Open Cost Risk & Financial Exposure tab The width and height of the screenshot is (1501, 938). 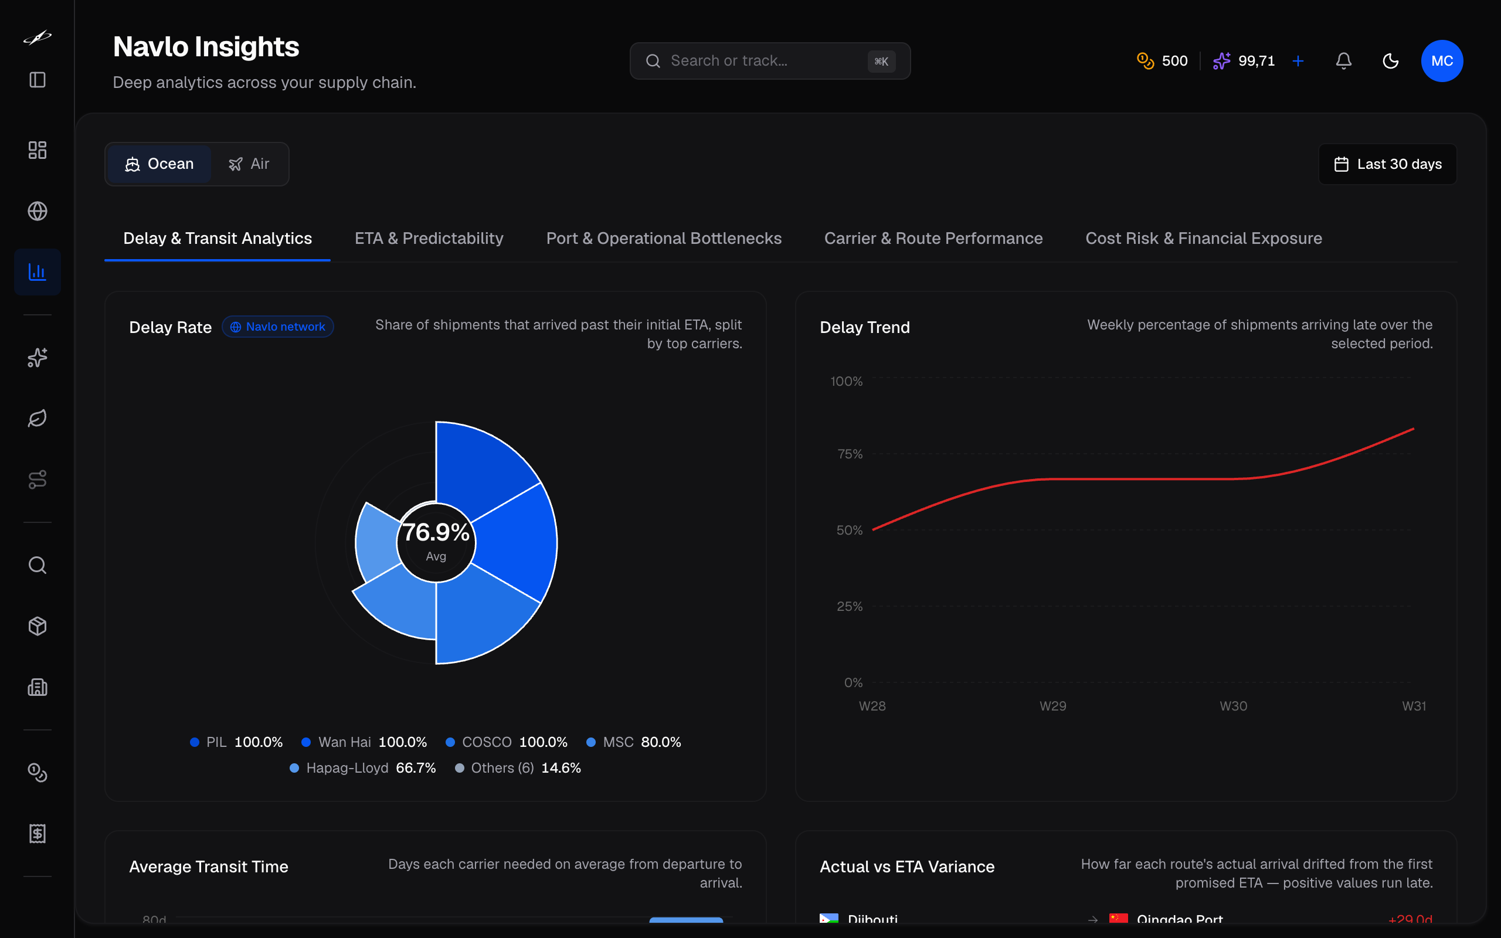click(1204, 238)
